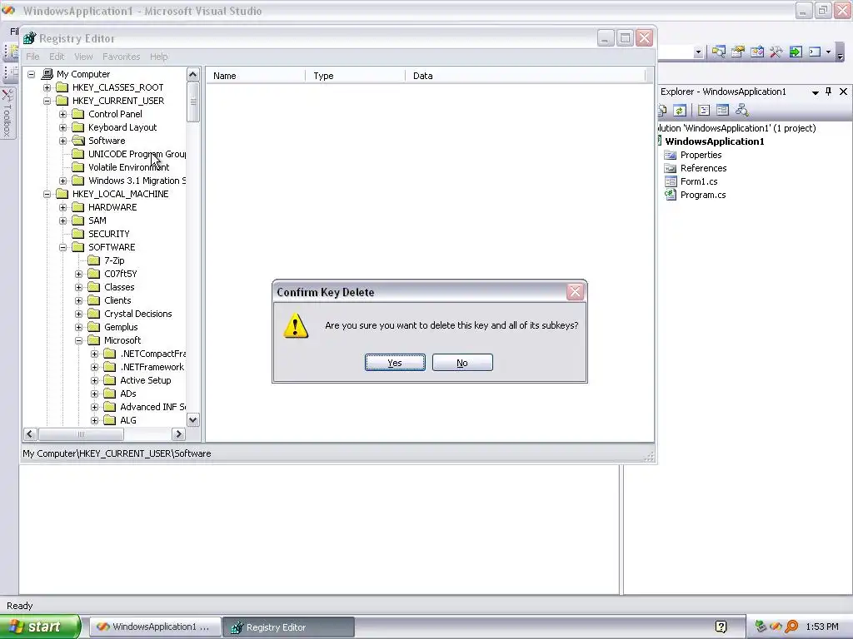Toggle auto-hide pin on Solution Explorer
Viewport: 853px width, 639px height.
click(829, 92)
